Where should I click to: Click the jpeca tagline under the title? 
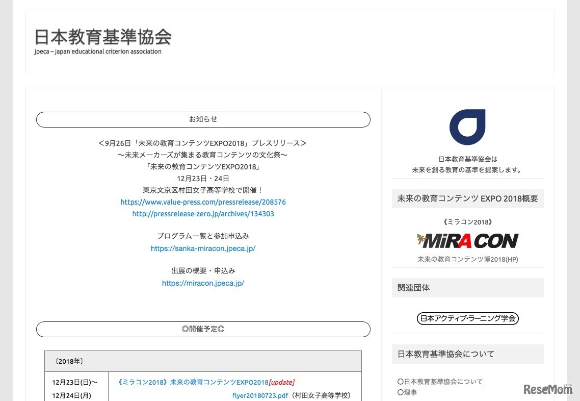(x=98, y=52)
